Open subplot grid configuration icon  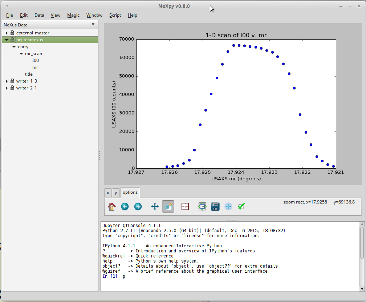pos(185,206)
